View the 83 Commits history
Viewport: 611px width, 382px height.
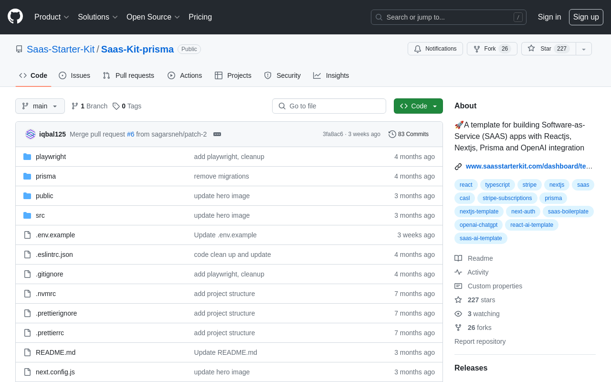pyautogui.click(x=409, y=134)
